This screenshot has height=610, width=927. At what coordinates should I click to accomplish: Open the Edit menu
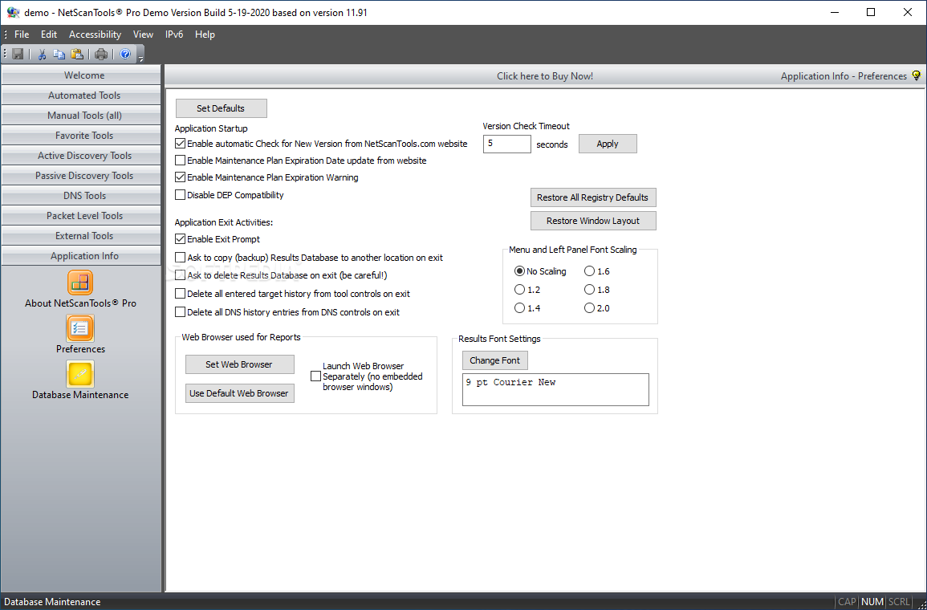point(49,35)
